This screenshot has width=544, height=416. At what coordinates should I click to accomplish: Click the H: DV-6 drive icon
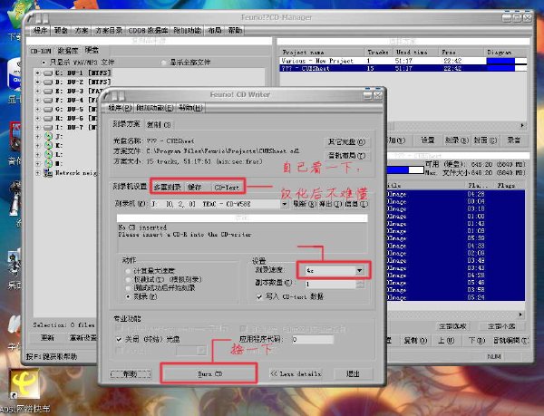(48, 118)
